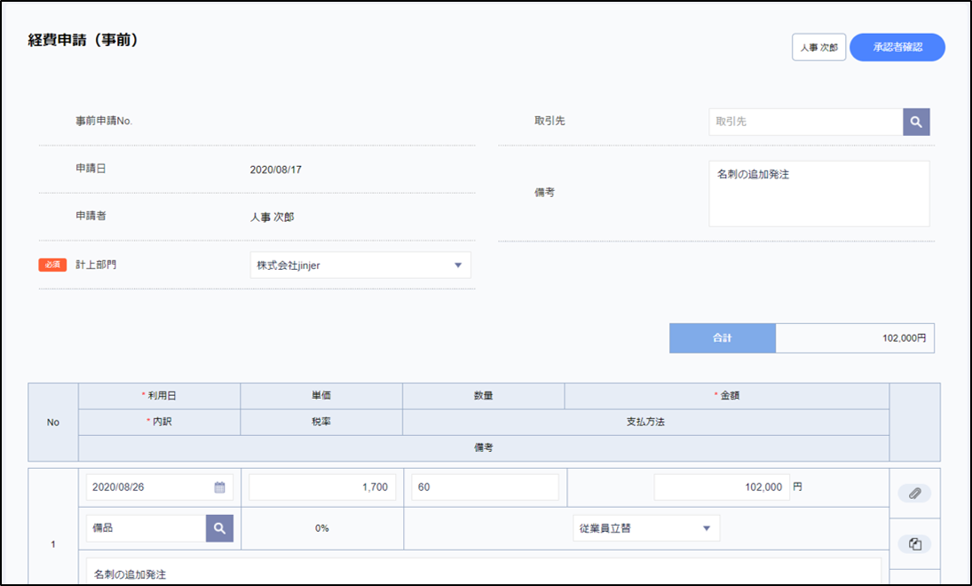972x586 pixels.
Task: Click the 金額 input in row 1
Action: pos(721,487)
